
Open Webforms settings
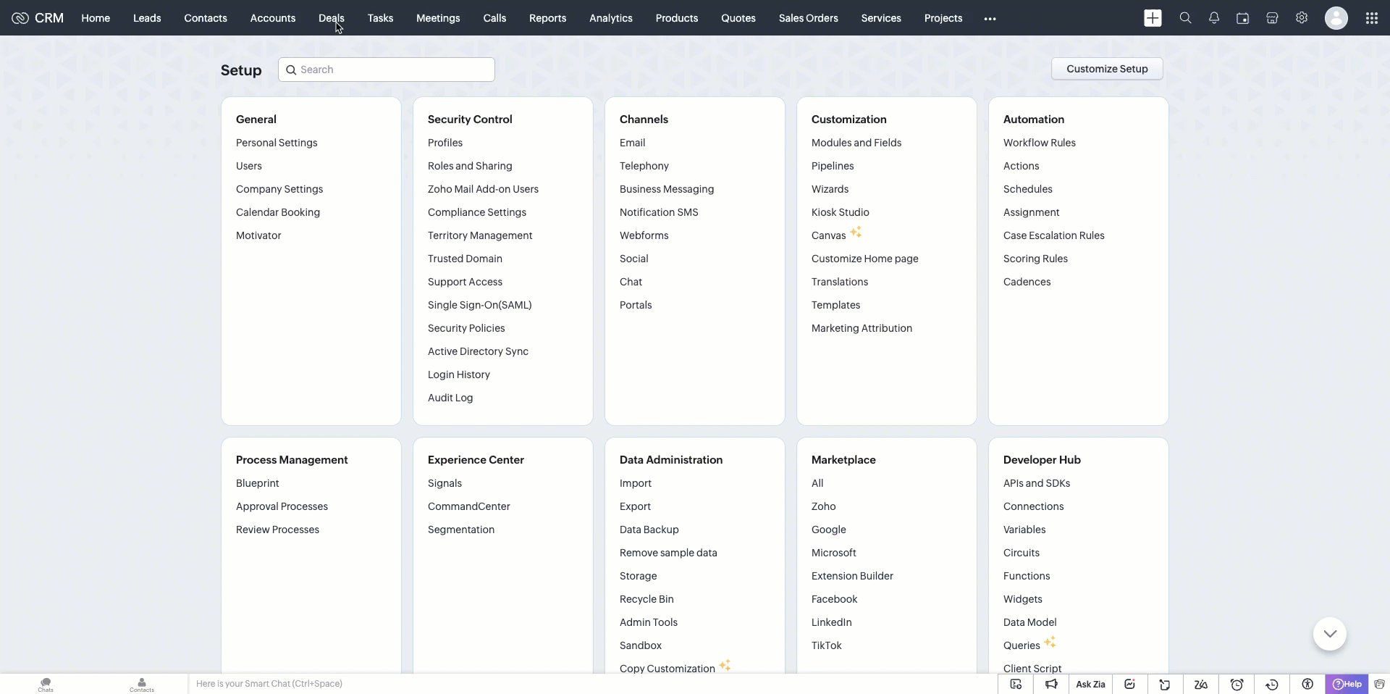(x=644, y=235)
